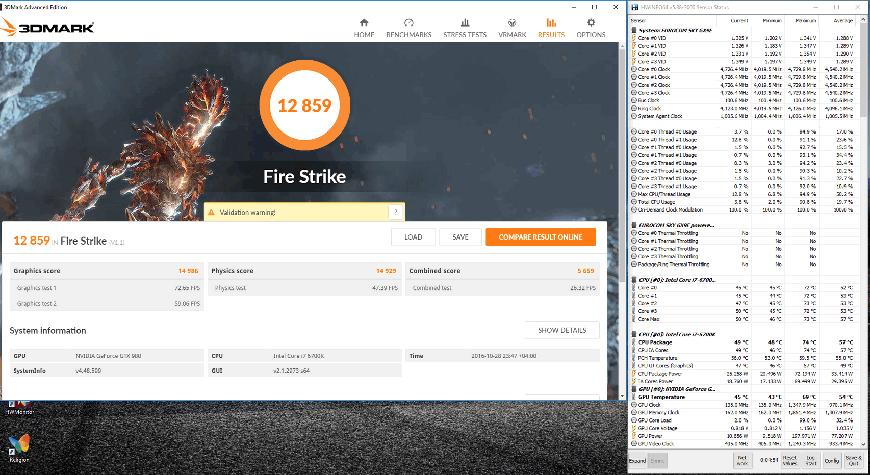The height and width of the screenshot is (475, 870).
Task: Click the Sensor column header
Action: pyautogui.click(x=672, y=21)
